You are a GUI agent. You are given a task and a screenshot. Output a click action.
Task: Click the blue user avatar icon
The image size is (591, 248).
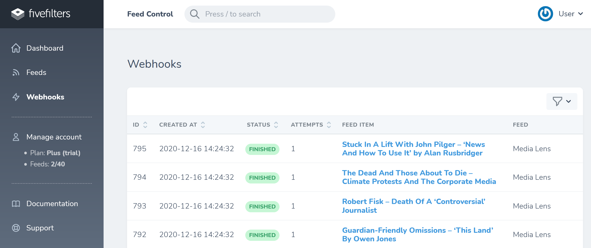click(x=545, y=14)
